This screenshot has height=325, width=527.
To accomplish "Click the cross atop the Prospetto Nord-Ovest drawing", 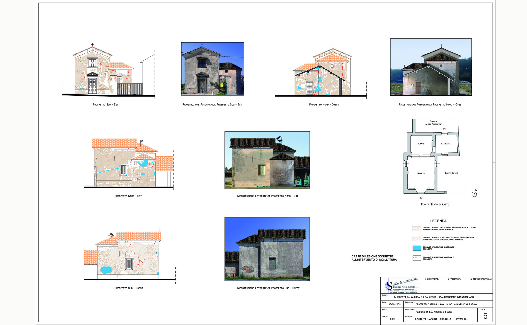I will pyautogui.click(x=333, y=46).
